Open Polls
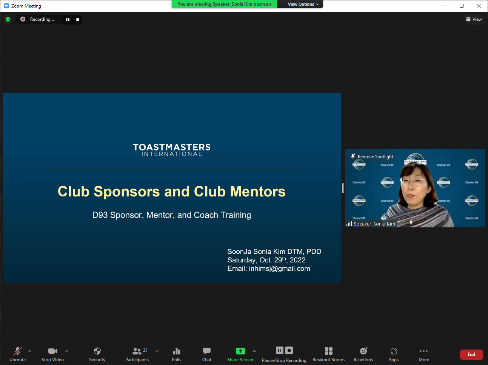Viewport: 488px width, 365px height. [176, 354]
